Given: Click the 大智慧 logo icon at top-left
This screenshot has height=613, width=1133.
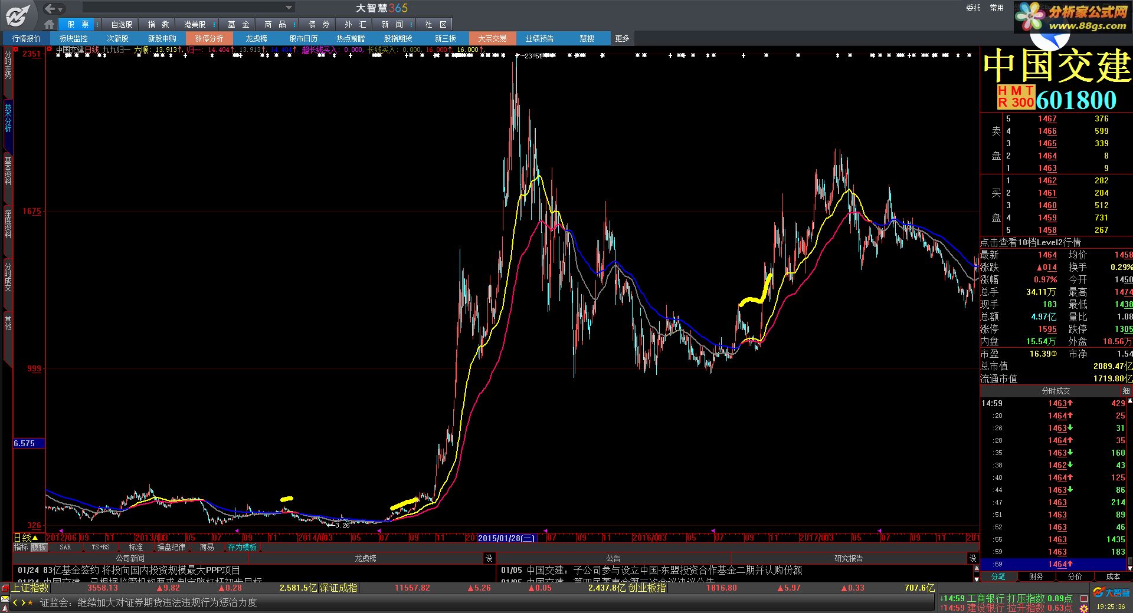Looking at the screenshot, I should point(18,16).
